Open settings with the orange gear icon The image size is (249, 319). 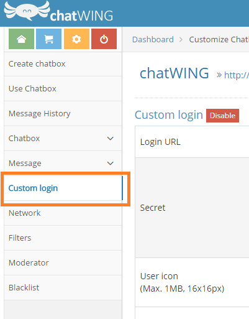tap(76, 39)
